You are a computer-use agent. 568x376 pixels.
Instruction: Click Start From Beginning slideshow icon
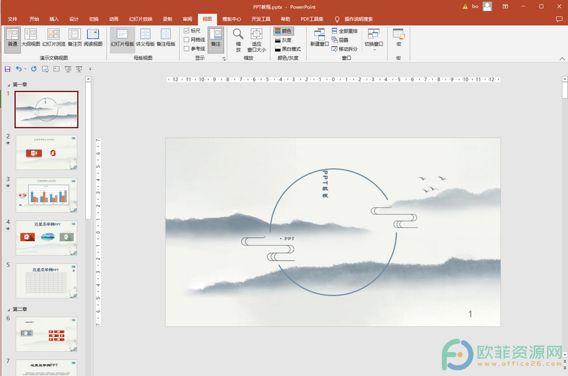point(68,69)
